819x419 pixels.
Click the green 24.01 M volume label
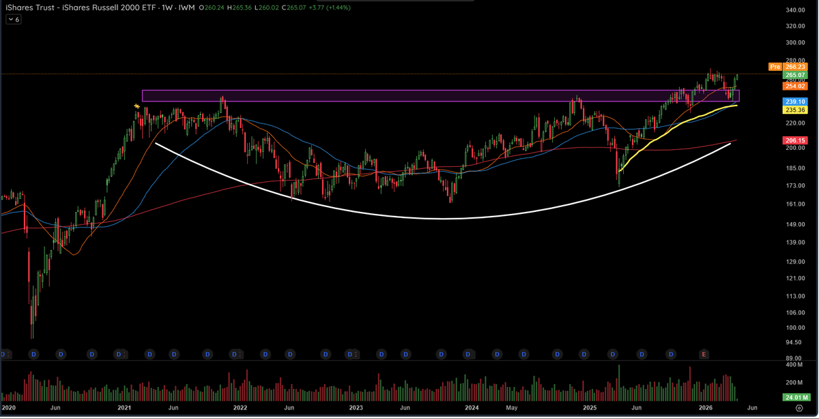pyautogui.click(x=795, y=398)
